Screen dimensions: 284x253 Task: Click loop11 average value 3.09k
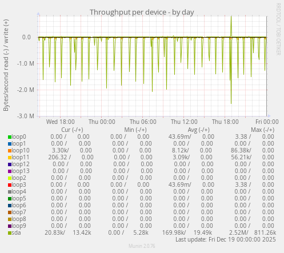pos(181,158)
